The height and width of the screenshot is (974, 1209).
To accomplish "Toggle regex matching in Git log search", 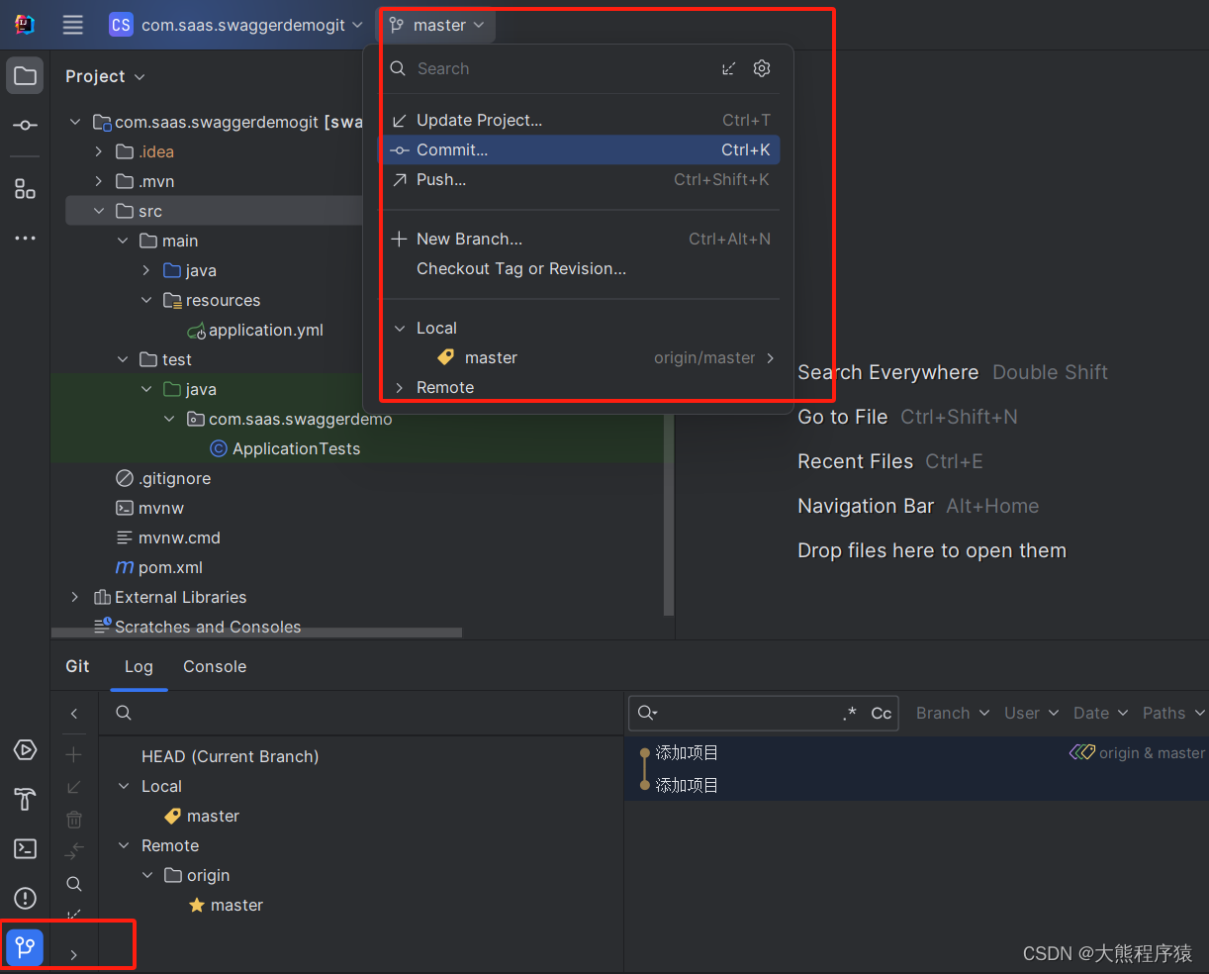I will [x=853, y=713].
